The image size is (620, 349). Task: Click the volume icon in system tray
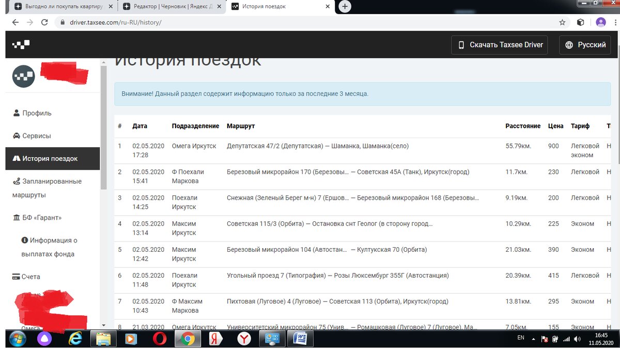pos(578,339)
